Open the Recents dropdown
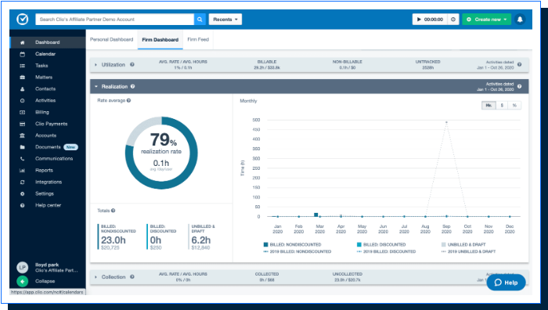This screenshot has height=310, width=548. tap(225, 20)
